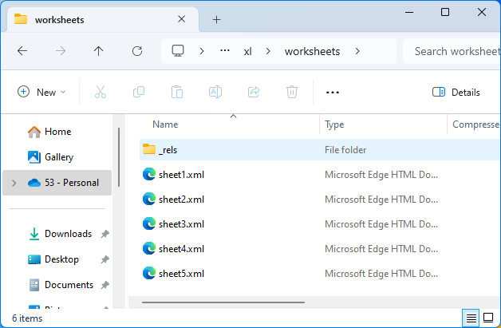This screenshot has width=501, height=328.
Task: Open the New item dropdown
Action: click(41, 92)
